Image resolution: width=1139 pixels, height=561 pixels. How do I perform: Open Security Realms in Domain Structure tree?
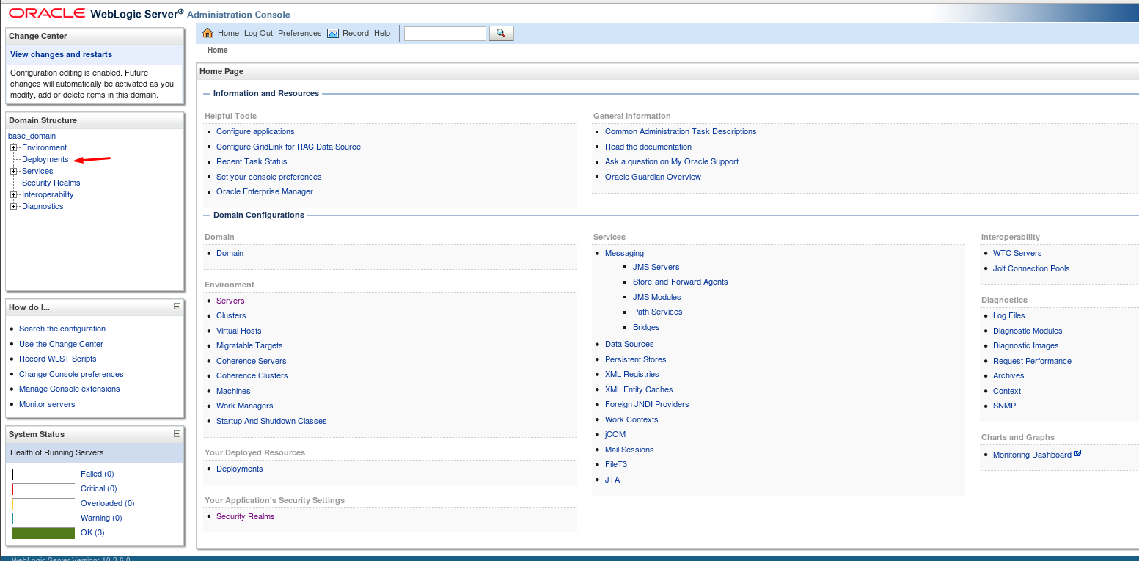coord(51,183)
